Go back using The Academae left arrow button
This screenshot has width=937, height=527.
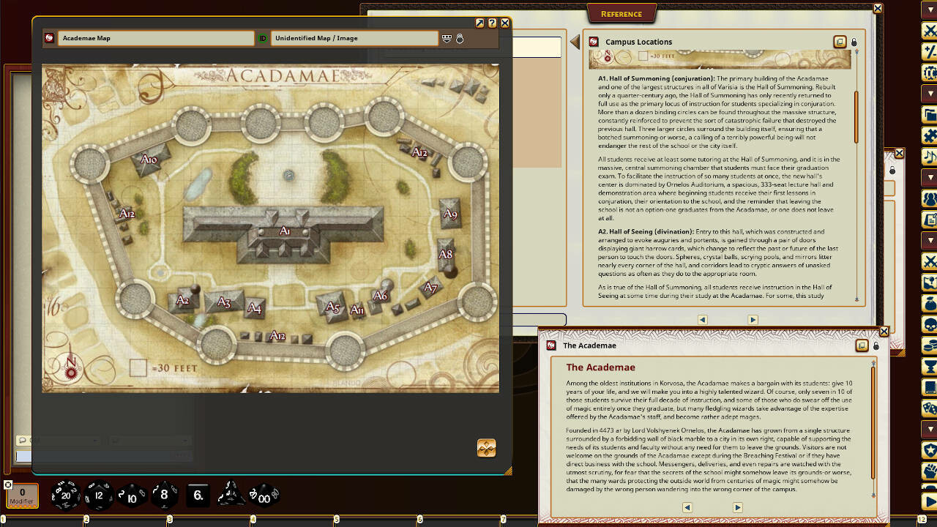point(687,507)
